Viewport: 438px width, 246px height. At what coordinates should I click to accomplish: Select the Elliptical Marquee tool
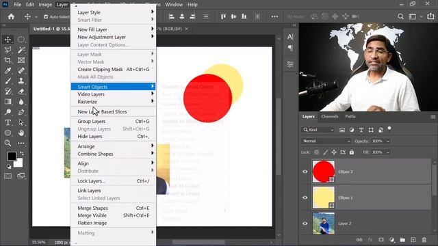point(21,40)
